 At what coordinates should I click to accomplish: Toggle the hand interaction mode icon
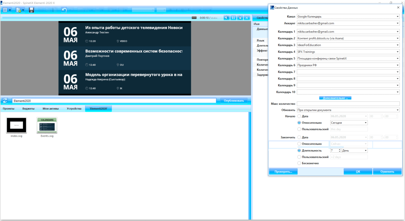click(240, 18)
